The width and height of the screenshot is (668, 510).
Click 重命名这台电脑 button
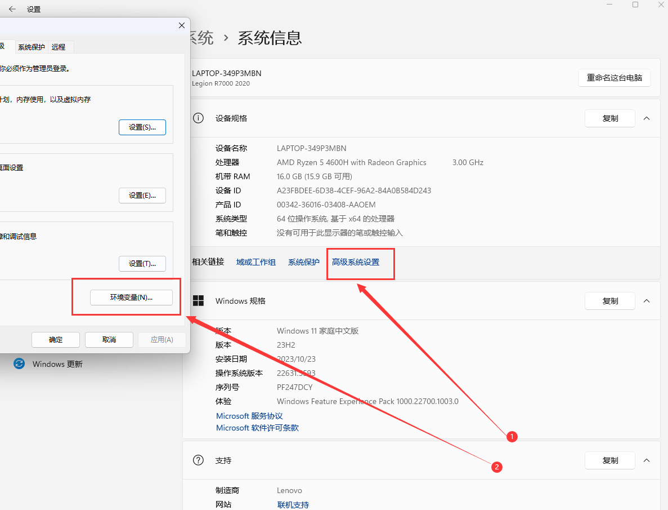pyautogui.click(x=615, y=78)
